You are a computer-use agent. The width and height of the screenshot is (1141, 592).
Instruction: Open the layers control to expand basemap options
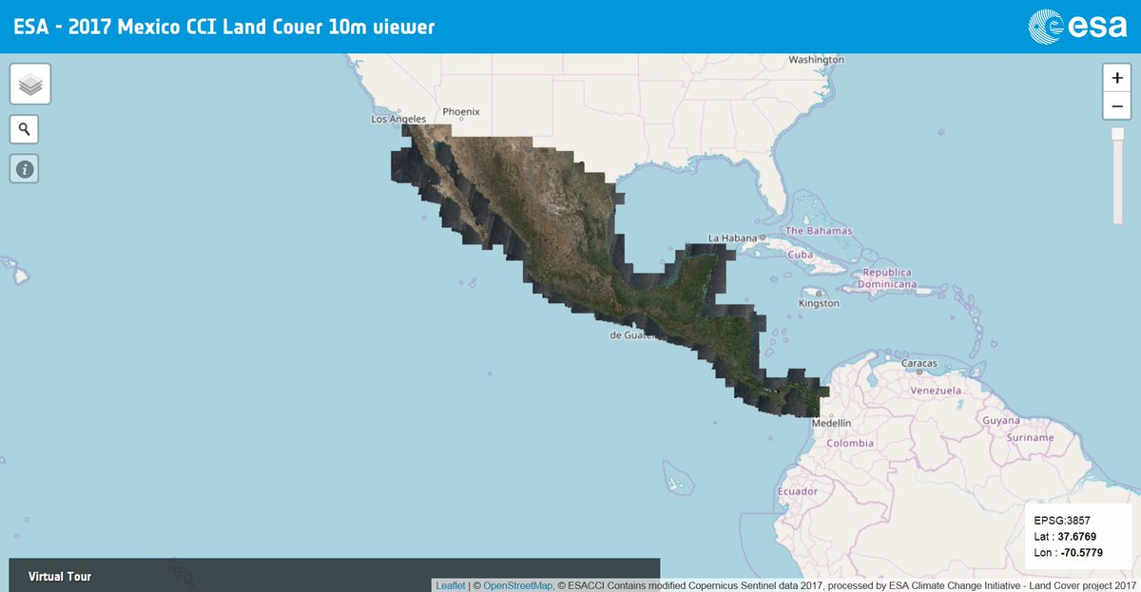pyautogui.click(x=29, y=84)
